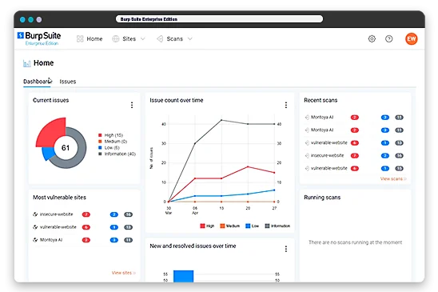
Task: Switch to the Dashboard tab
Action: tap(37, 82)
